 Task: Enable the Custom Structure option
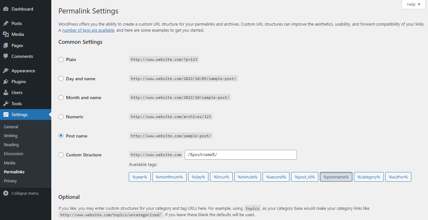61,155
